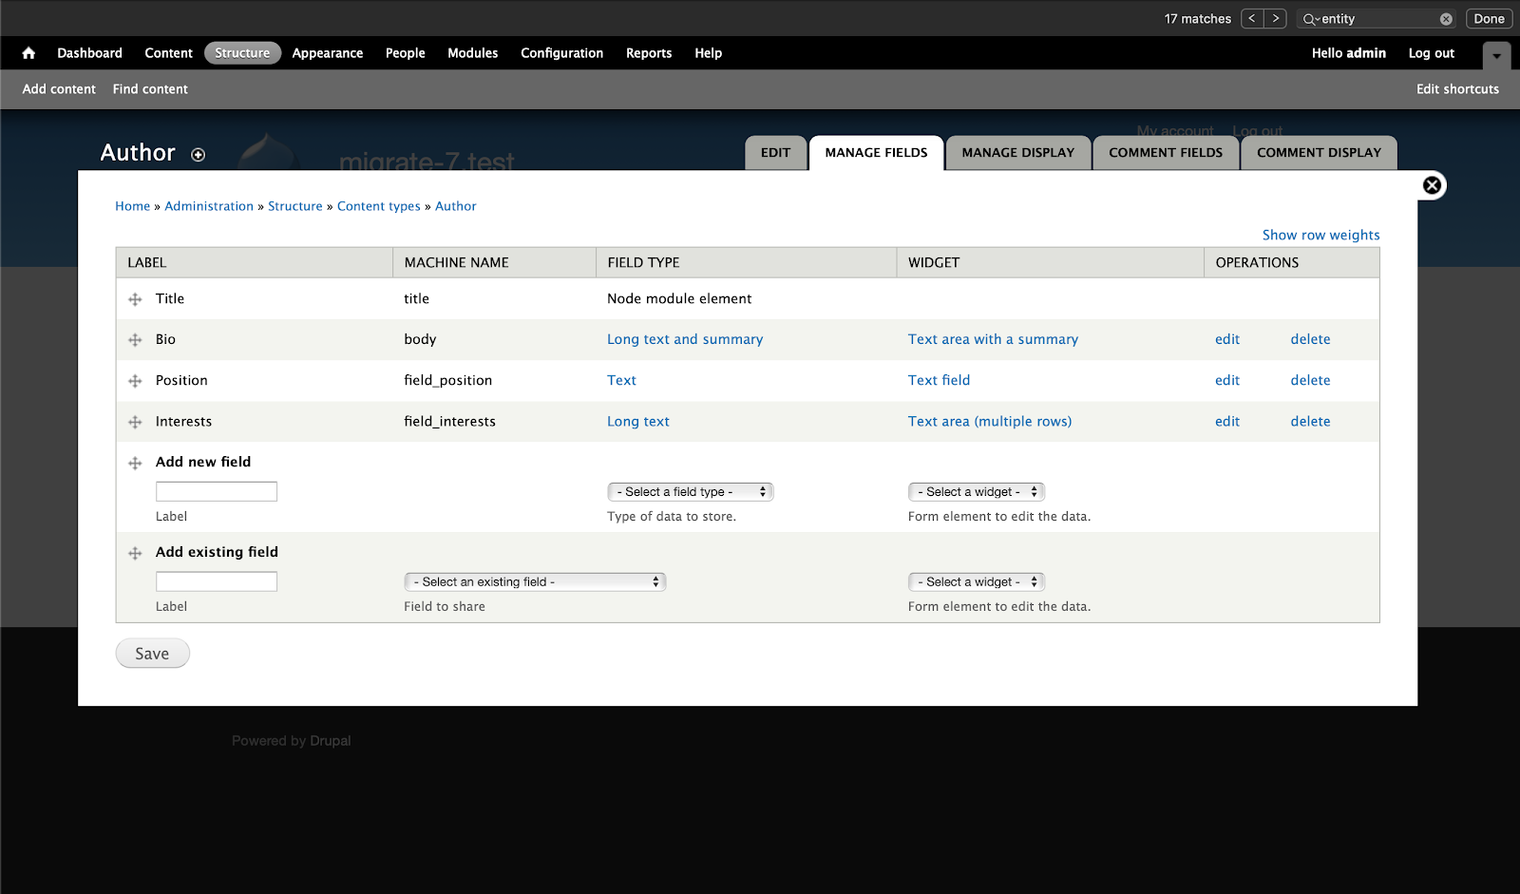Click the Text field type for Position

621,380
